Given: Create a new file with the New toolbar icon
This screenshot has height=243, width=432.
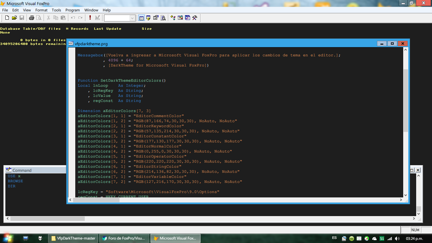Looking at the screenshot, I should pyautogui.click(x=7, y=18).
